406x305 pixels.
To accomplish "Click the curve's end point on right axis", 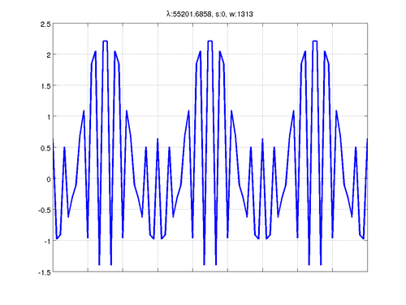I will tap(367, 139).
